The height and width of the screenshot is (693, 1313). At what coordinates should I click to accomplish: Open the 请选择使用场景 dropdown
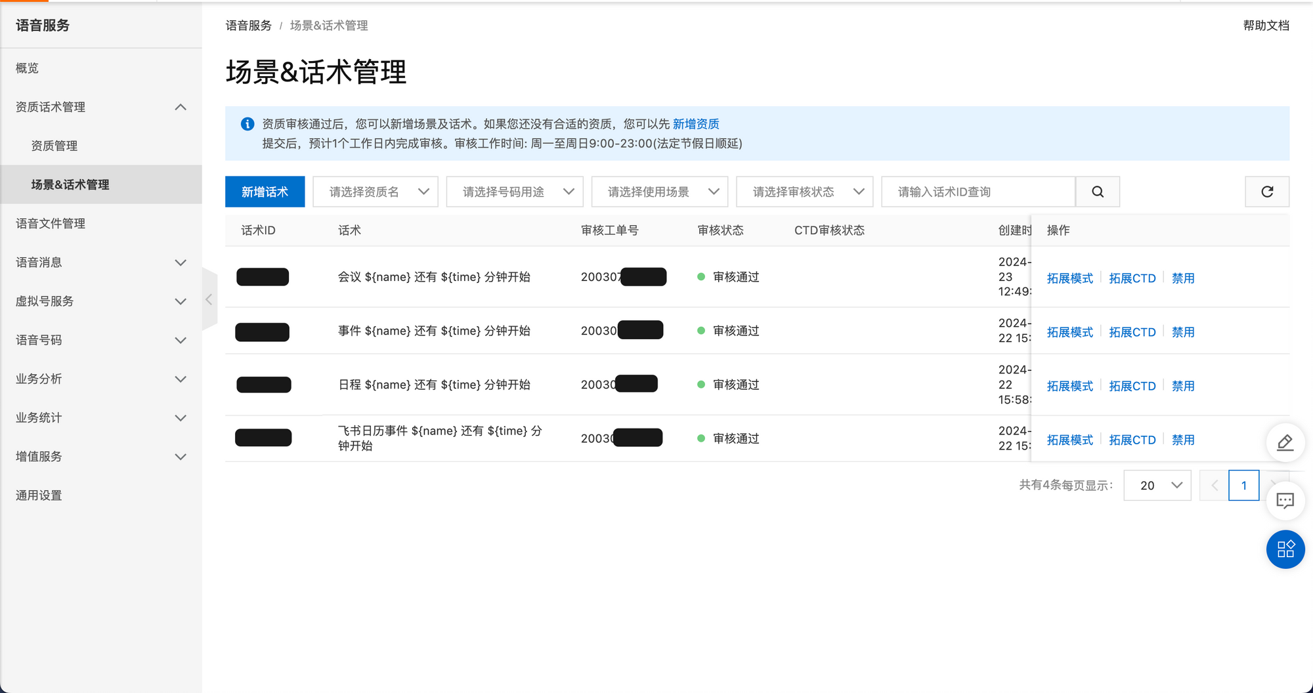(x=659, y=192)
